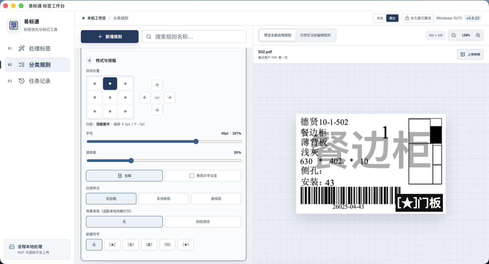Focus the 搜索规则名称 search field
Viewport: 489px width, 264px height.
point(194,37)
